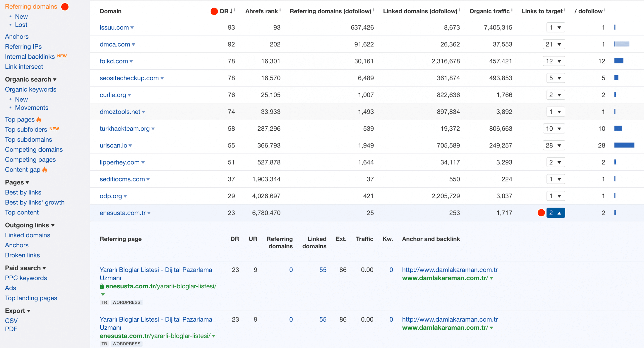Click Ahrefs rank value 6,780,470 for enesusta.com.tr
The image size is (644, 348).
click(266, 213)
